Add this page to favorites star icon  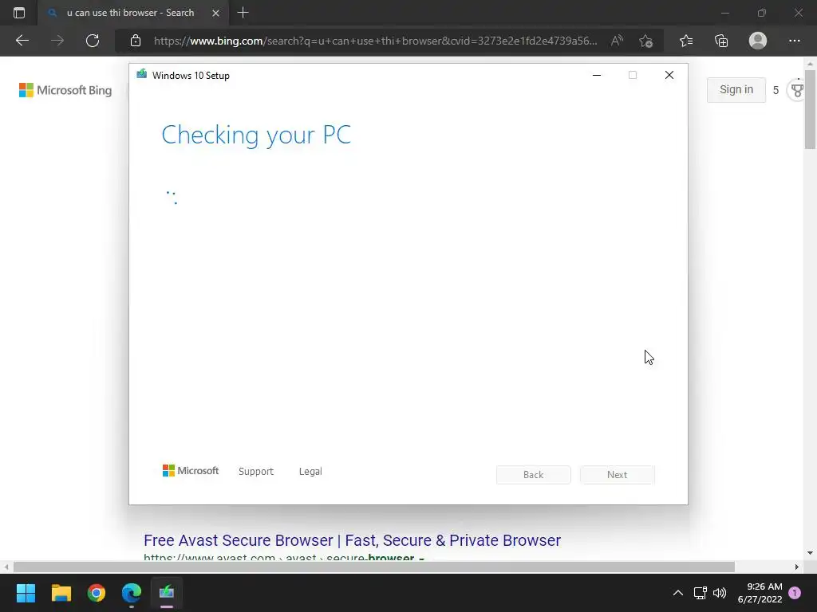(646, 41)
